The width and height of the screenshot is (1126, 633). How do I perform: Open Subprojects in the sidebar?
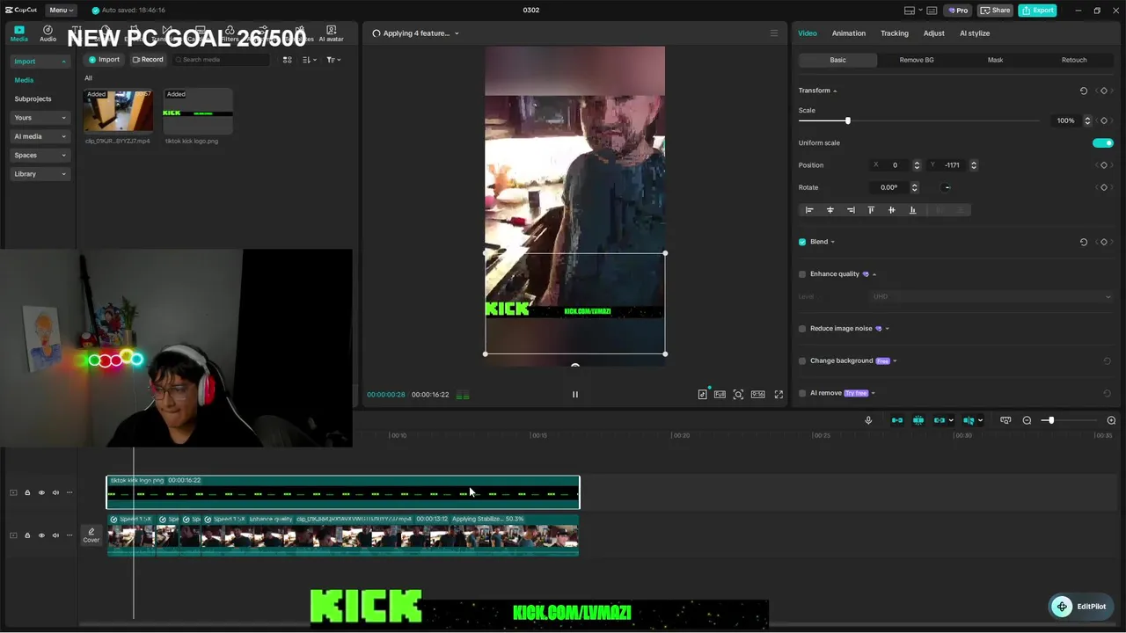point(33,99)
